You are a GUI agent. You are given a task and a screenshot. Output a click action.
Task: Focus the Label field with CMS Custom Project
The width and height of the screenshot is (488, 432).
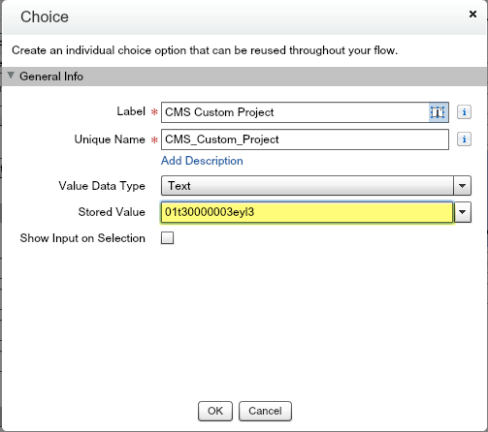(x=295, y=112)
